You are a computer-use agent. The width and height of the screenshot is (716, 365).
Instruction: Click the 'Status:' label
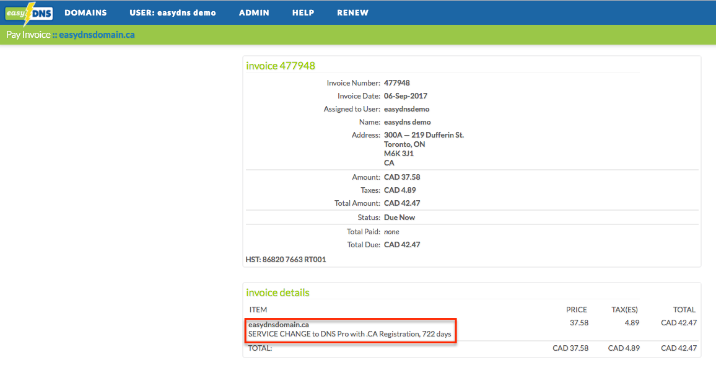369,218
